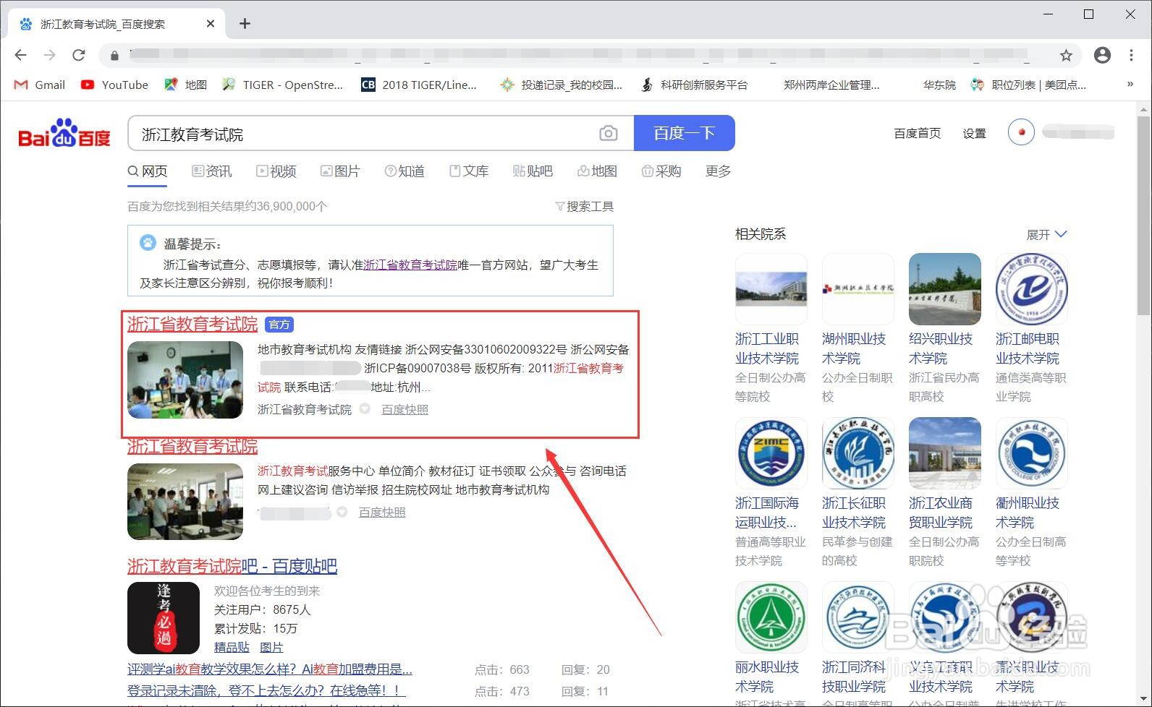Show more bookmarks chevron

[1130, 84]
